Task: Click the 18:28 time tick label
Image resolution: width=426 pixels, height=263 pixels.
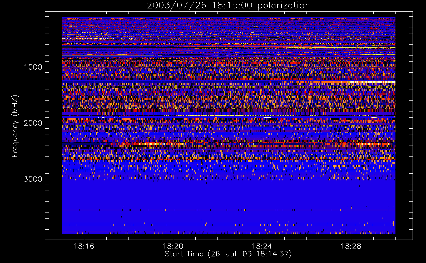Action: 351,246
